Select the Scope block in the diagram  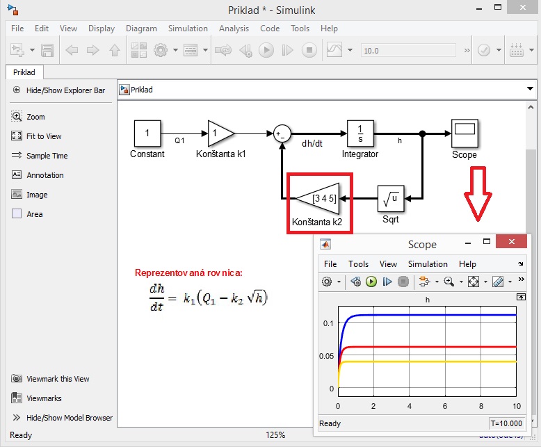[465, 133]
